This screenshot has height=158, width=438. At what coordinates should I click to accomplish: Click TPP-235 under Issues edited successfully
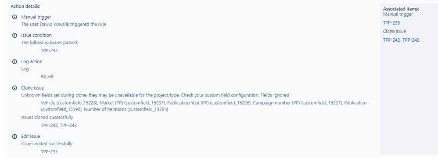point(49,151)
